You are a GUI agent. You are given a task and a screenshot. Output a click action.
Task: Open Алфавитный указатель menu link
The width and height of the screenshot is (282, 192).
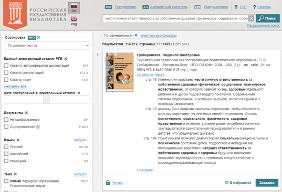coord(169,7)
